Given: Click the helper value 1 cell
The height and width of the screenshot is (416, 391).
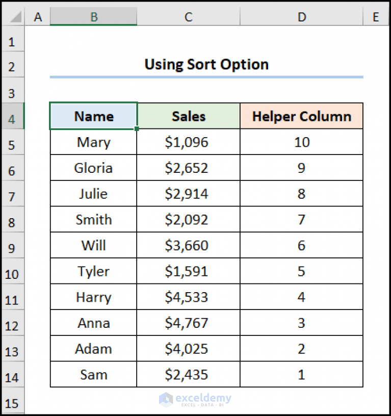Looking at the screenshot, I should coord(301,374).
